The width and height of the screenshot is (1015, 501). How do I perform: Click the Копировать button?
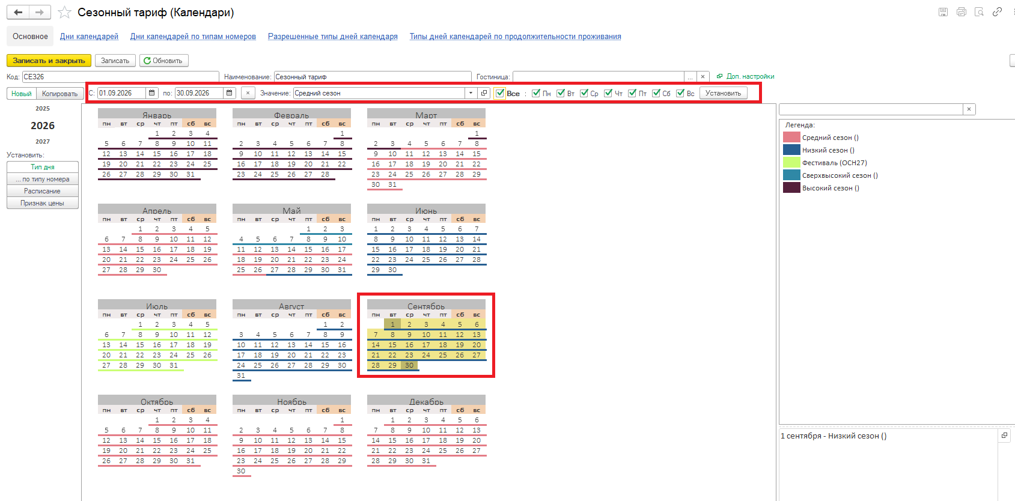60,94
